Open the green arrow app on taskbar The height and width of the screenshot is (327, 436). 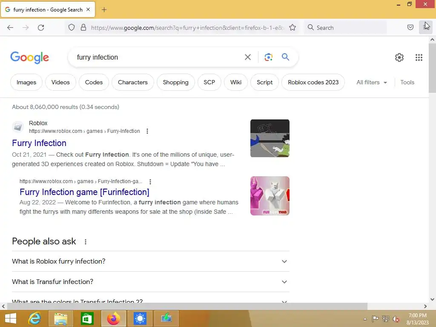pyautogui.click(x=166, y=318)
